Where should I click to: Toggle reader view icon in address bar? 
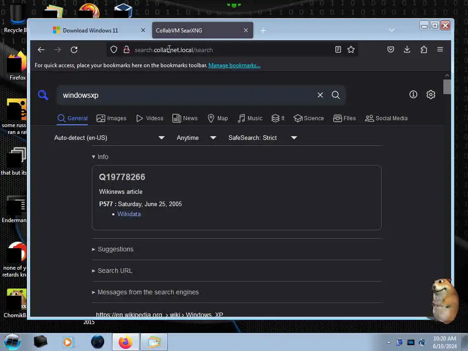(338, 49)
